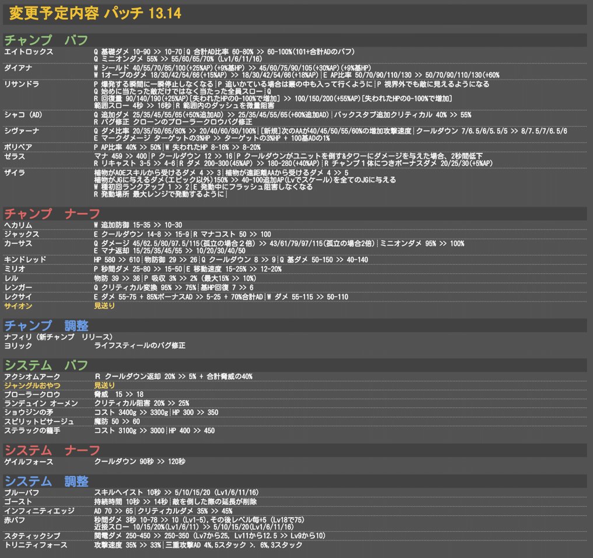Click 脅威 15 >> 18 value
This screenshot has width=593, height=558.
pos(119,394)
